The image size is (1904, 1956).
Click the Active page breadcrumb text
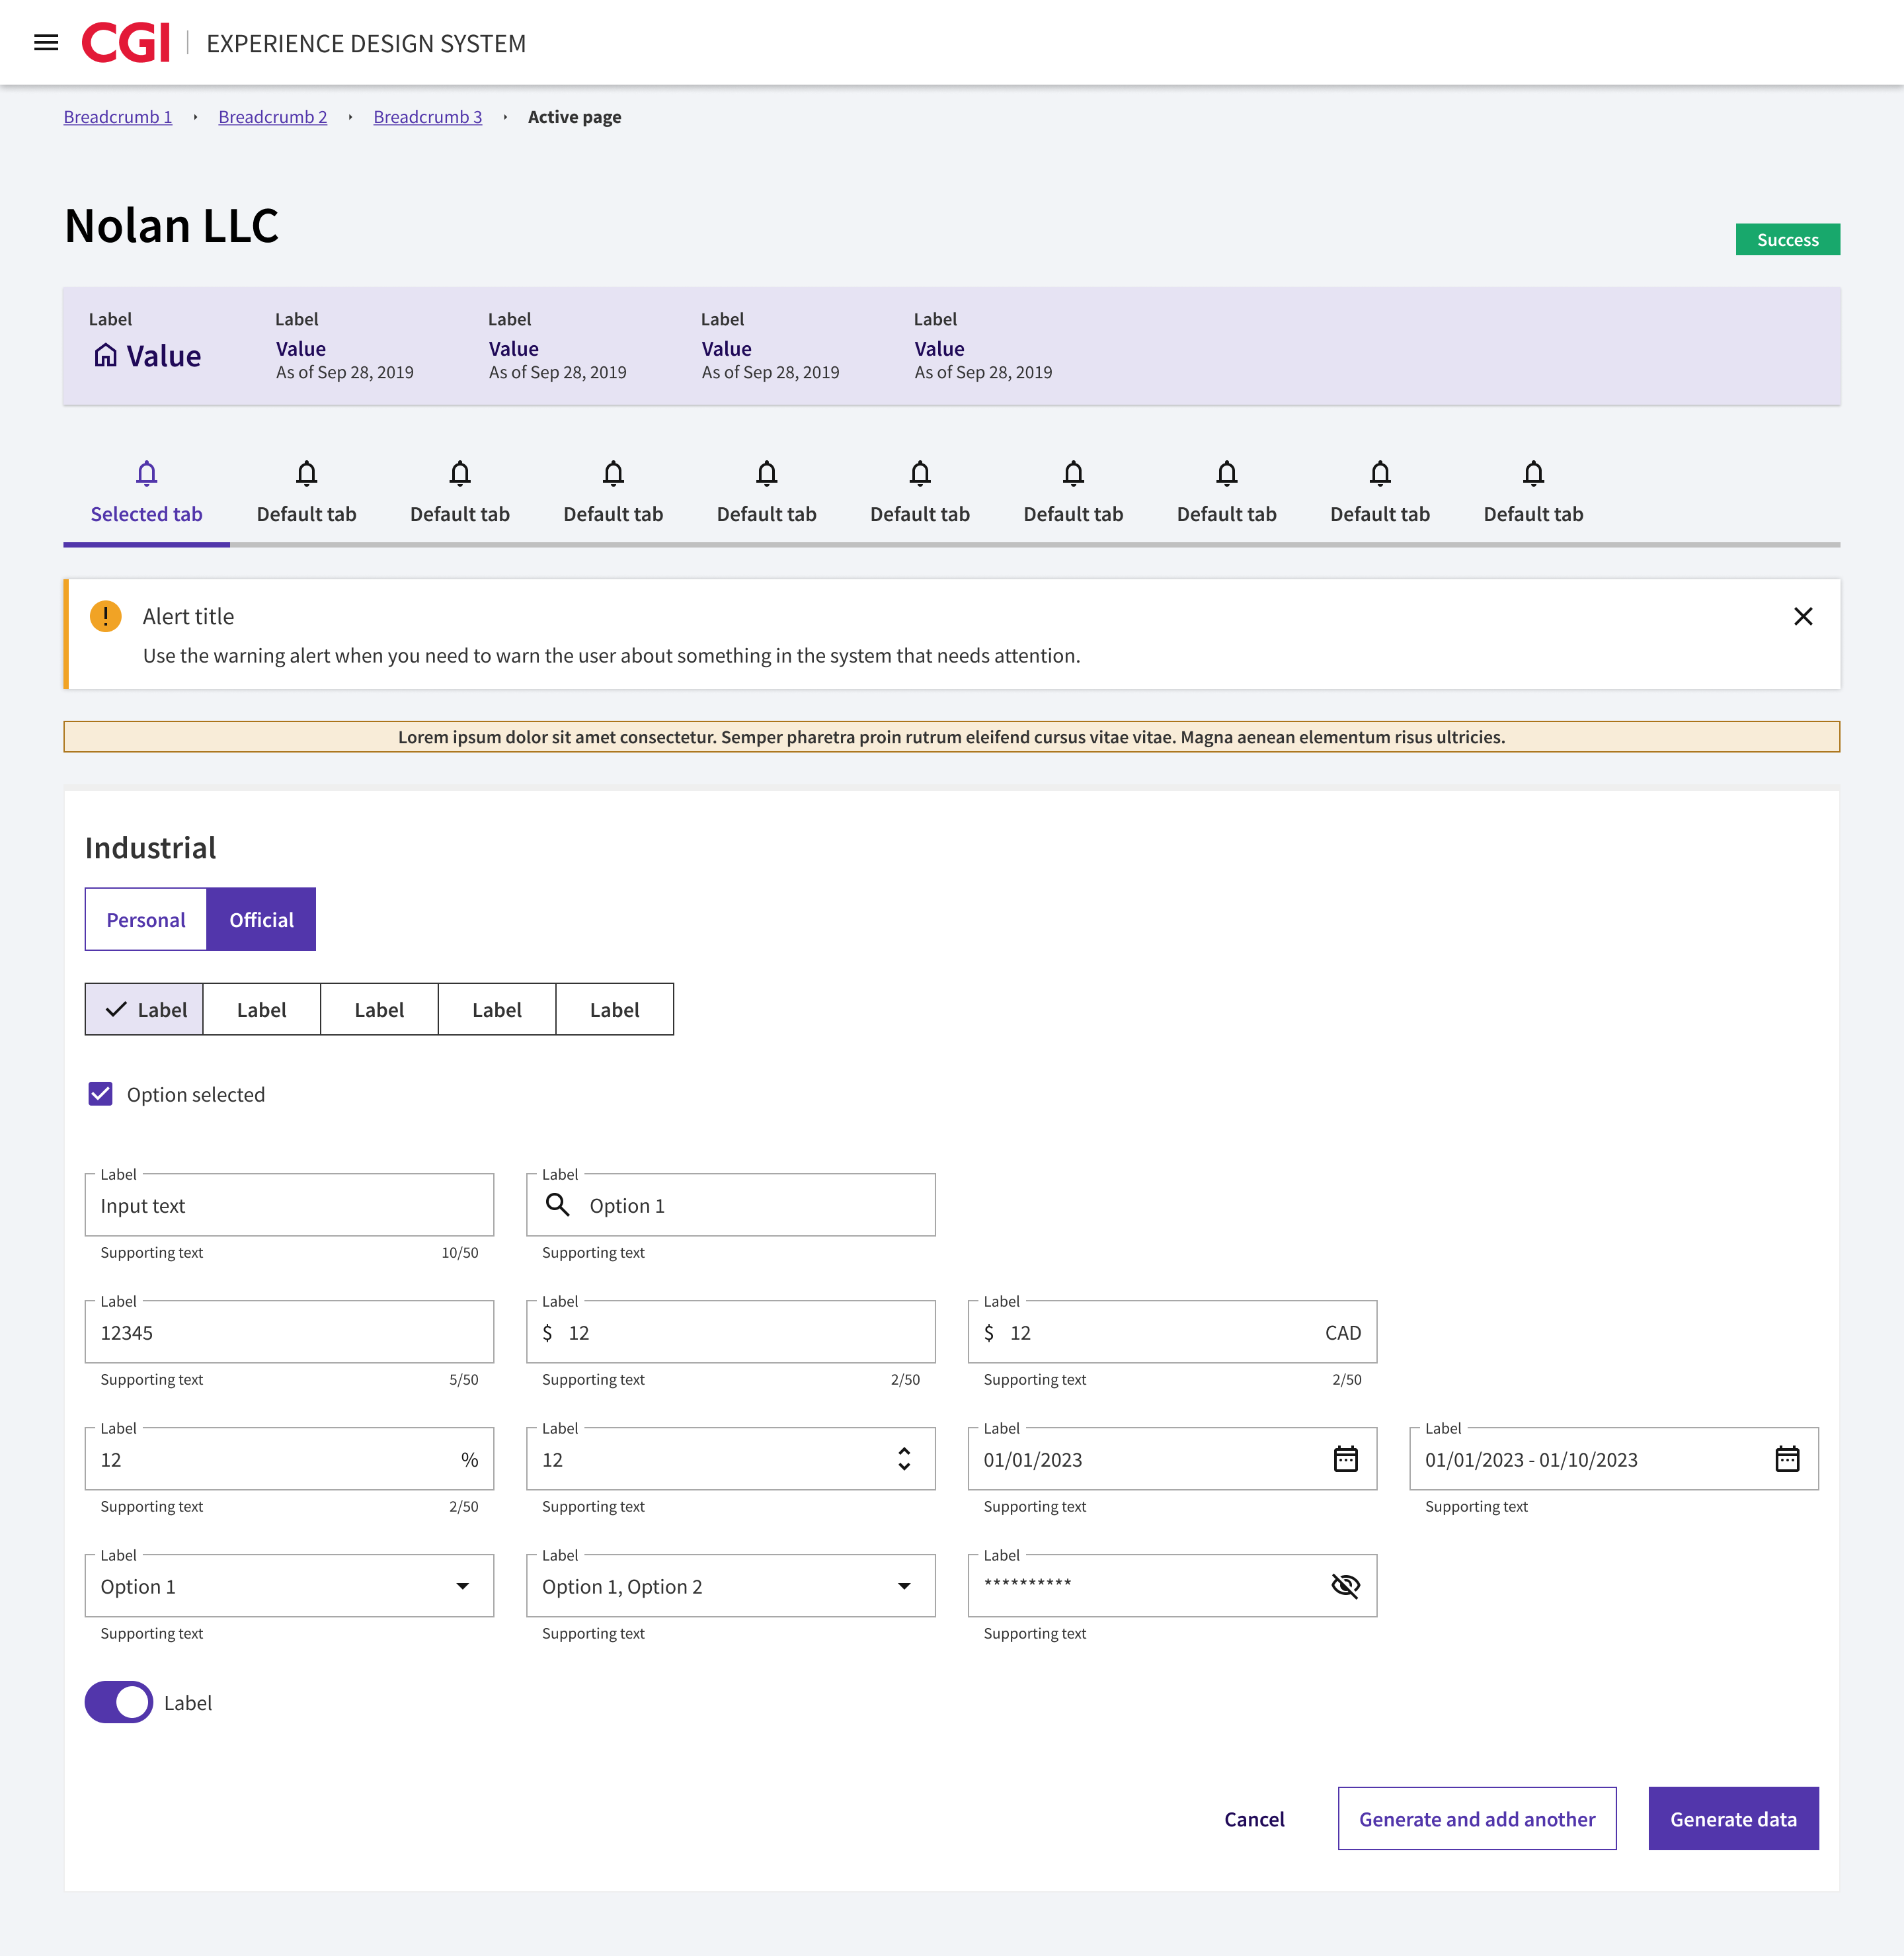point(574,117)
